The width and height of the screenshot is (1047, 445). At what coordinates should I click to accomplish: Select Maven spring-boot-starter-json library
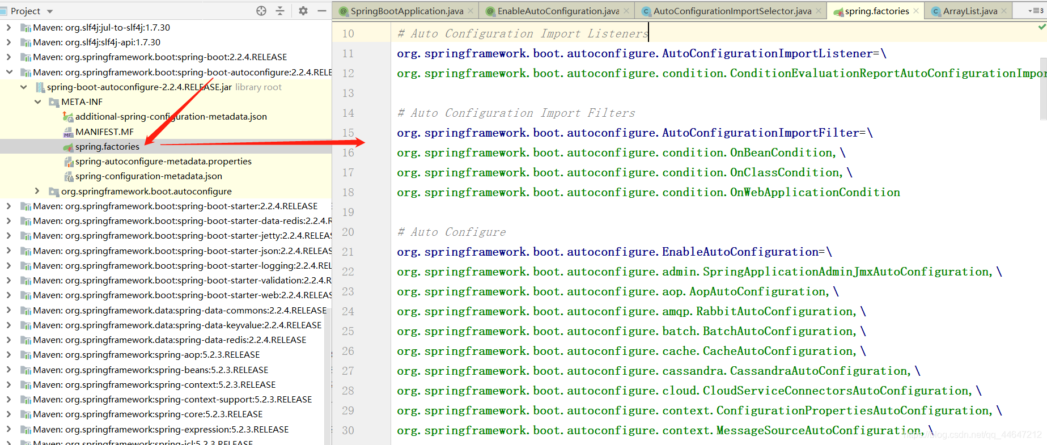(x=182, y=251)
